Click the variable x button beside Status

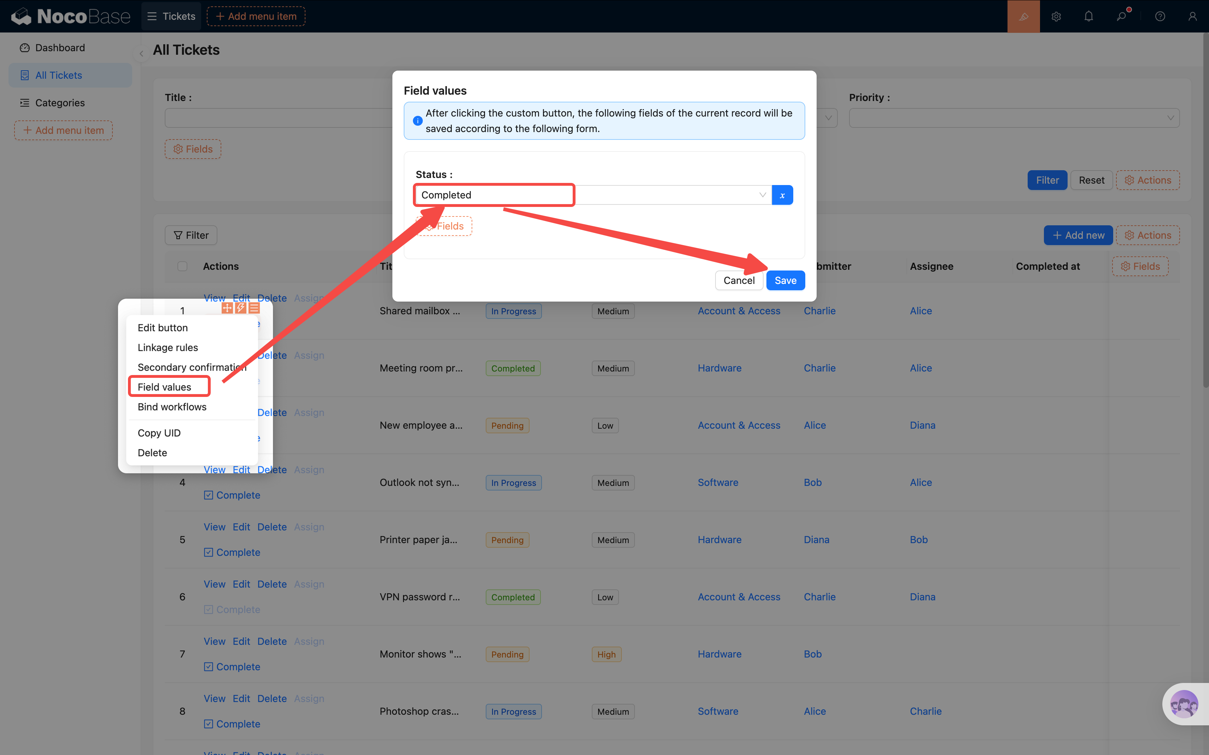[782, 195]
